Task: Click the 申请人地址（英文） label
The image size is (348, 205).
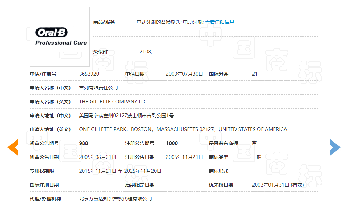Action: coord(50,129)
